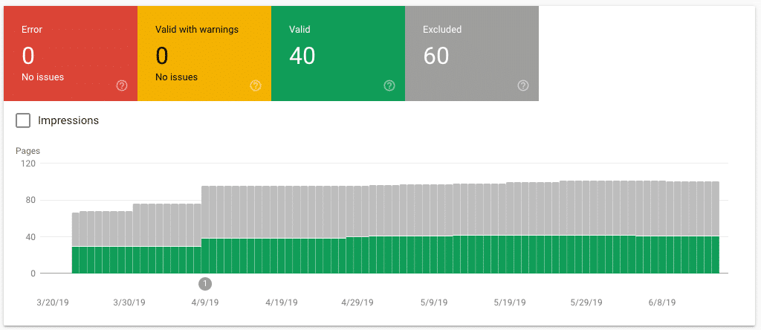Toggle the Impressions checkbox
Image resolution: width=761 pixels, height=330 pixels.
click(x=23, y=120)
